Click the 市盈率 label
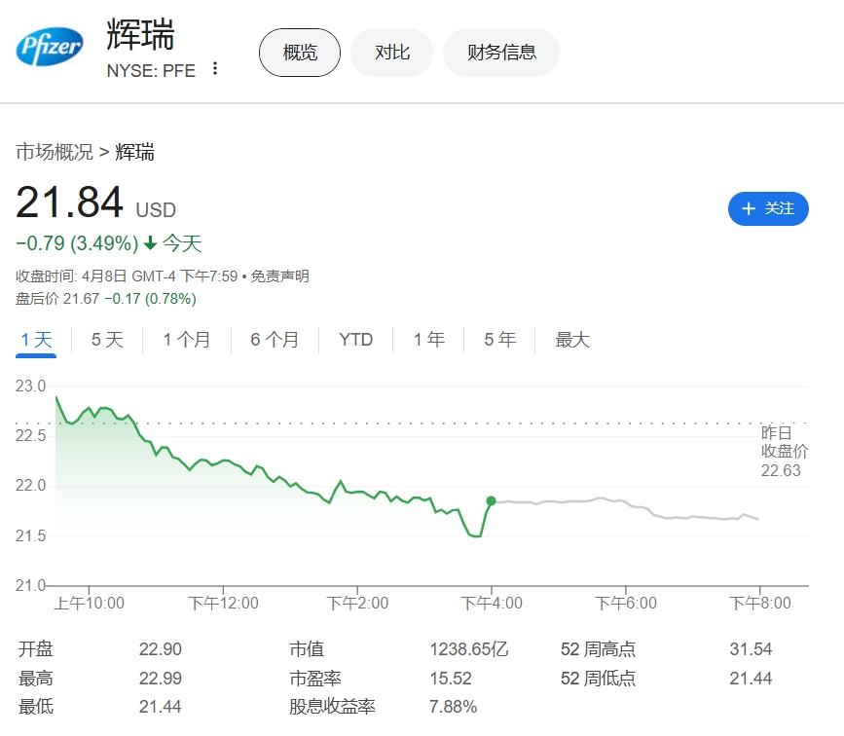 (315, 679)
